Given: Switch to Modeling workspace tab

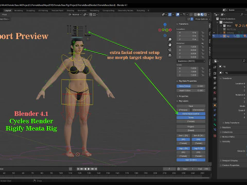Looking at the screenshot, I should click(19, 11).
